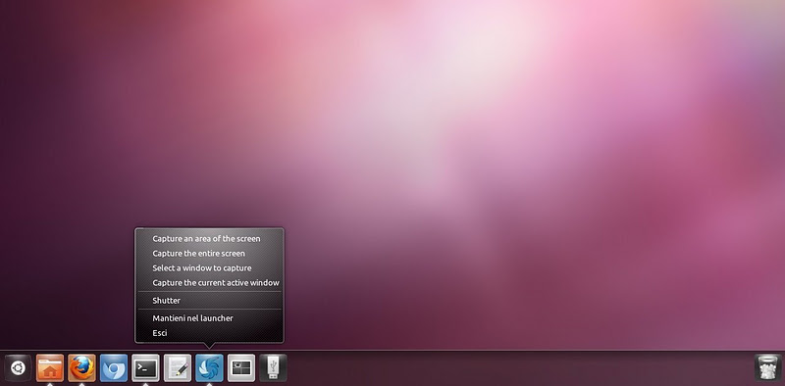The height and width of the screenshot is (386, 785).
Task: Open the Ubuntu dash launcher icon
Action: (x=18, y=368)
